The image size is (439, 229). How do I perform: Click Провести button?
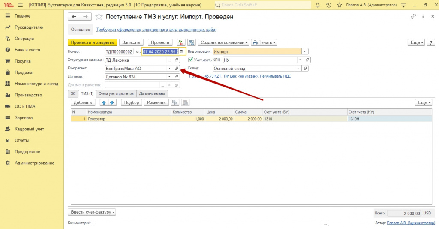[160, 42]
